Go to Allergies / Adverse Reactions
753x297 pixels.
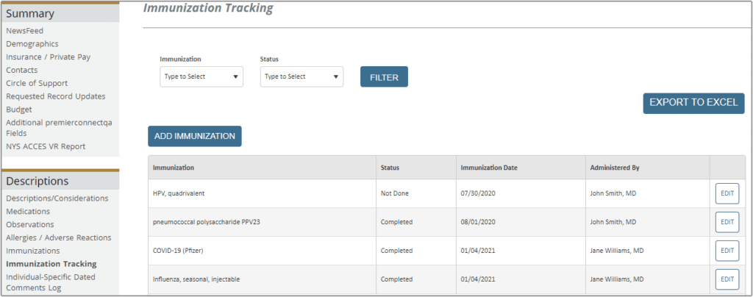[59, 237]
